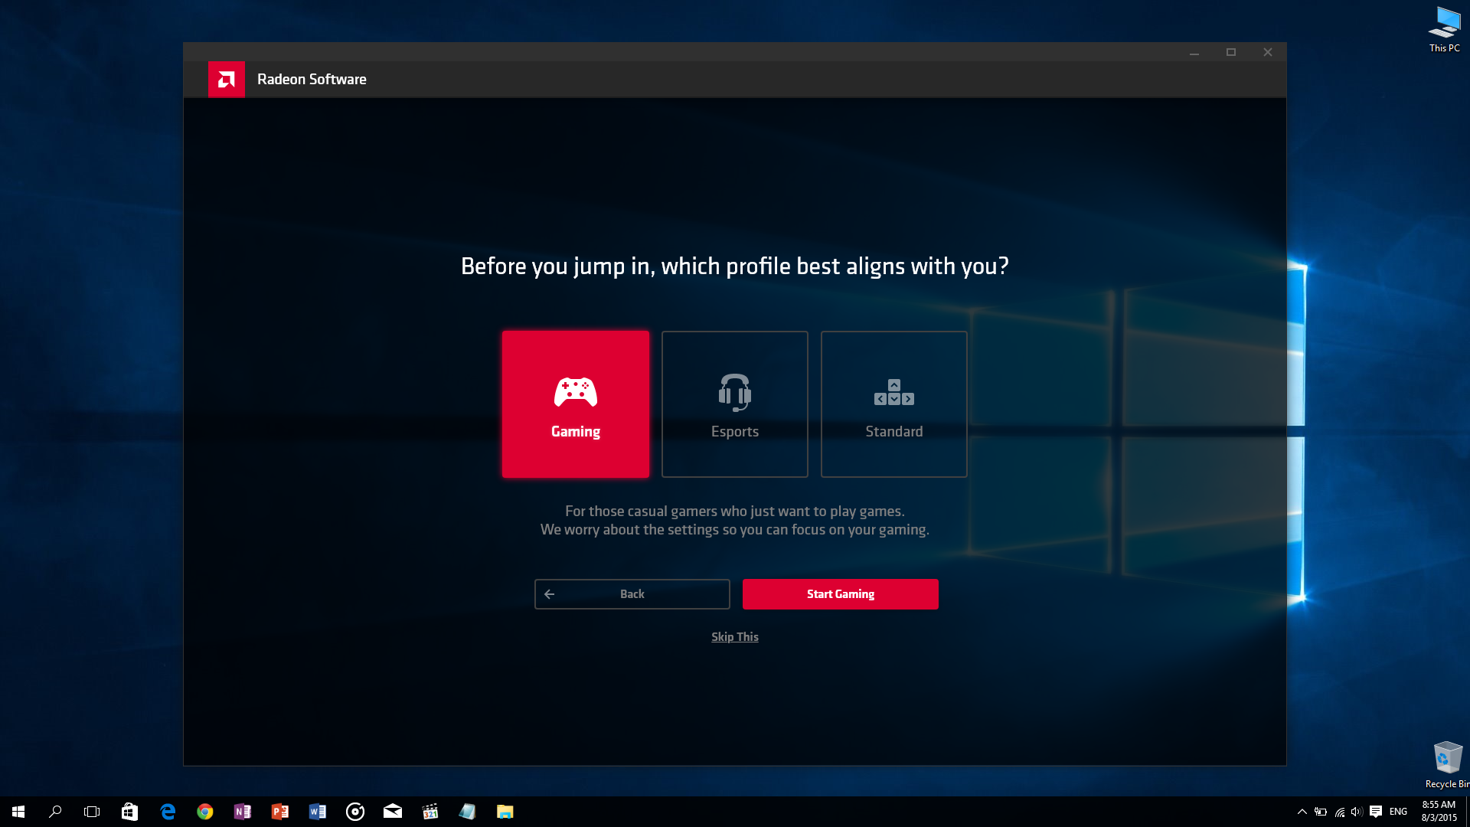Open File Explorer from the taskbar

[x=505, y=811]
